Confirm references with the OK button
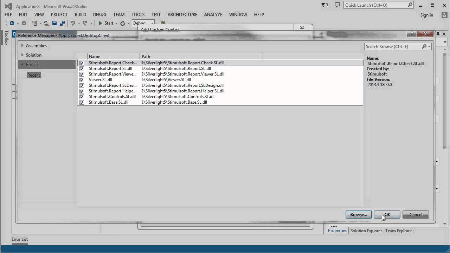This screenshot has height=253, width=450. point(387,214)
